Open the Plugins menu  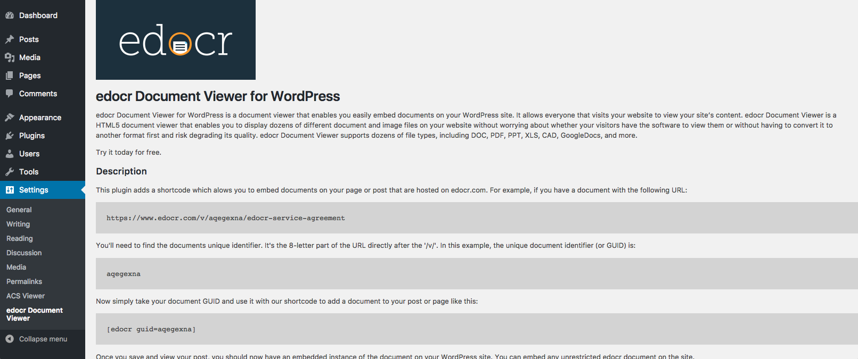(43, 136)
